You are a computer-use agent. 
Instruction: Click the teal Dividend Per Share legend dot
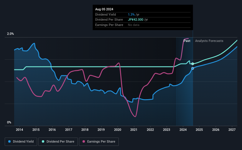(43, 141)
